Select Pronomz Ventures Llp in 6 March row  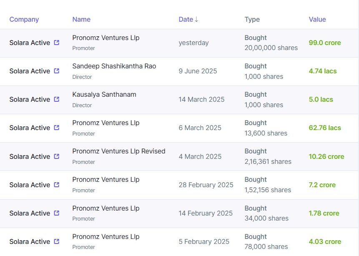click(106, 123)
